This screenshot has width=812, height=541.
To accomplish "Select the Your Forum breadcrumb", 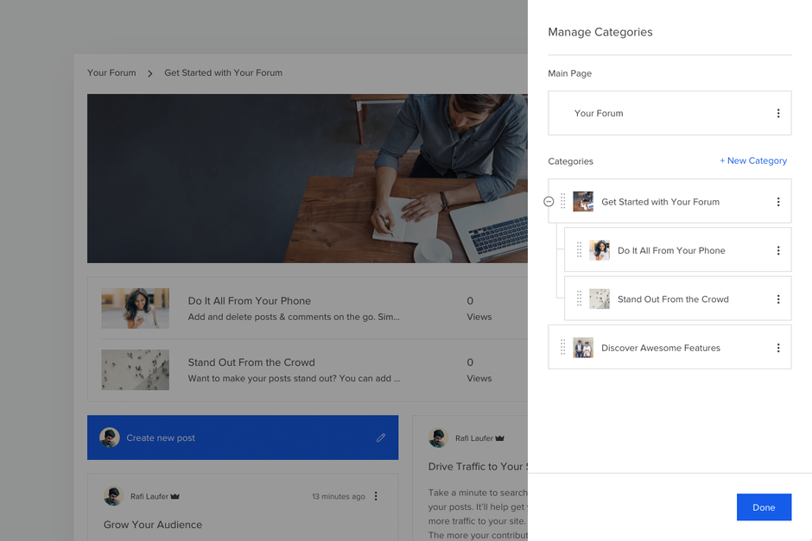I will [111, 72].
